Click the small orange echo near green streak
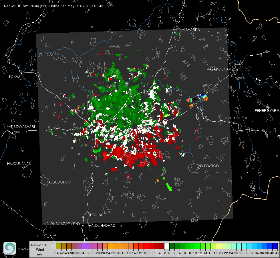The width and height of the screenshot is (280, 258). tap(158, 181)
